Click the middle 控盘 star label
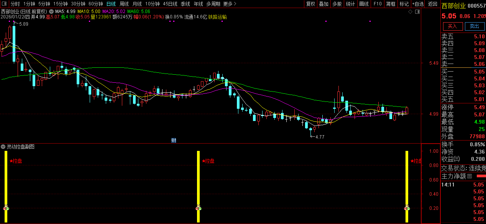 (x=209, y=161)
